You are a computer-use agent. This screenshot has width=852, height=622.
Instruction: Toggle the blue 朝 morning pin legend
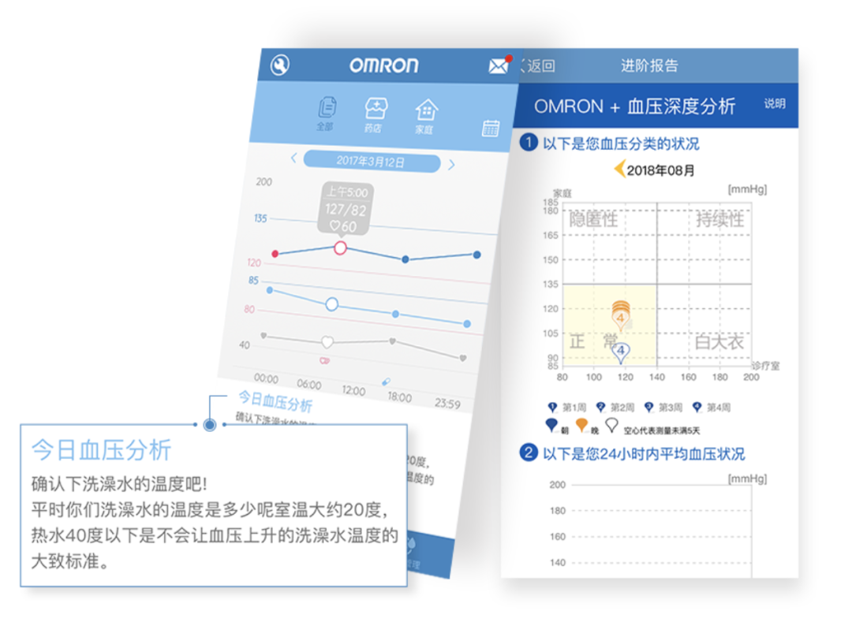click(x=552, y=426)
